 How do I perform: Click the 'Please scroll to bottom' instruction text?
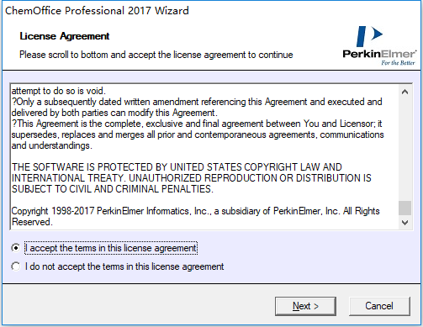(x=156, y=55)
